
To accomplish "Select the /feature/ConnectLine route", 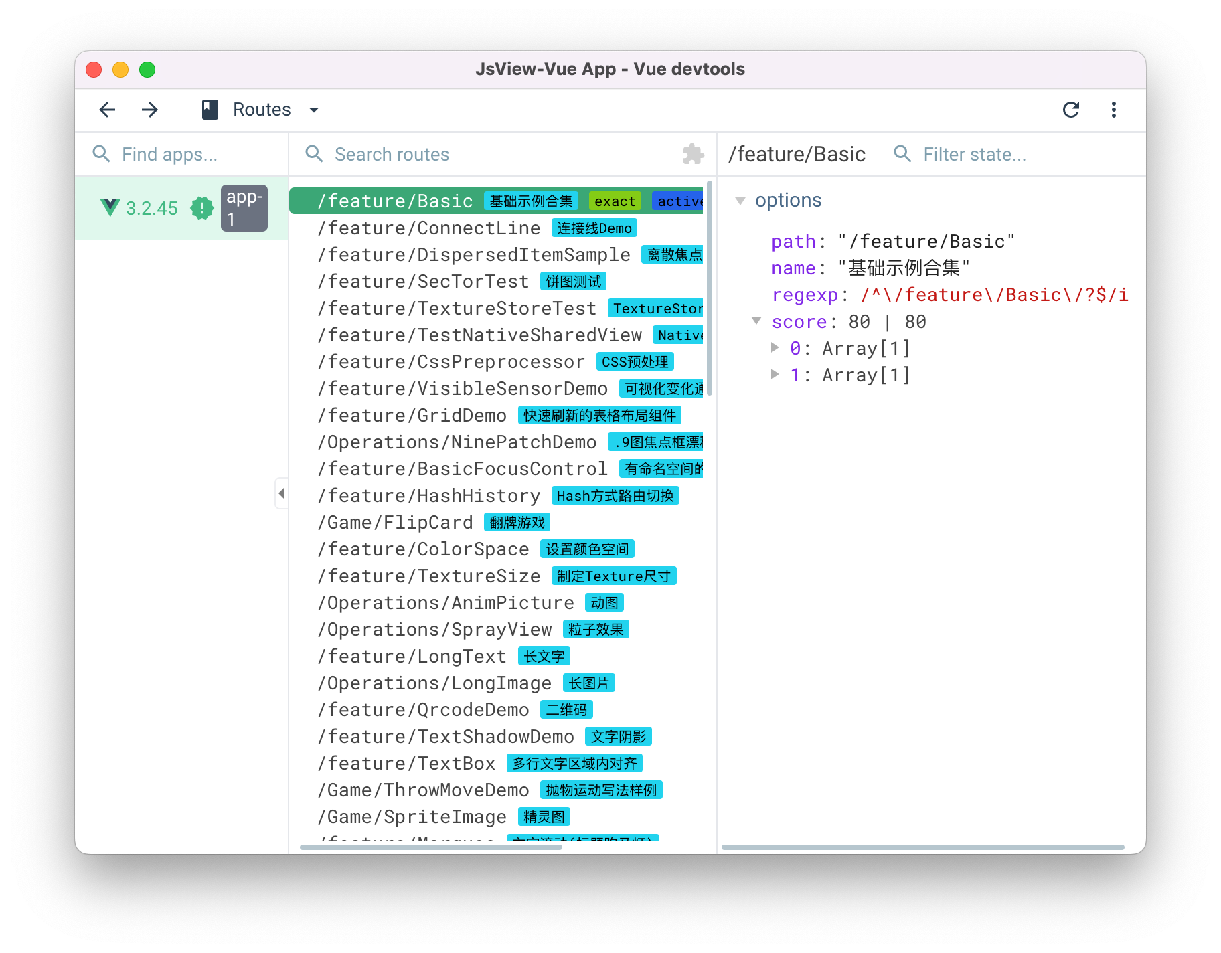I will (428, 228).
